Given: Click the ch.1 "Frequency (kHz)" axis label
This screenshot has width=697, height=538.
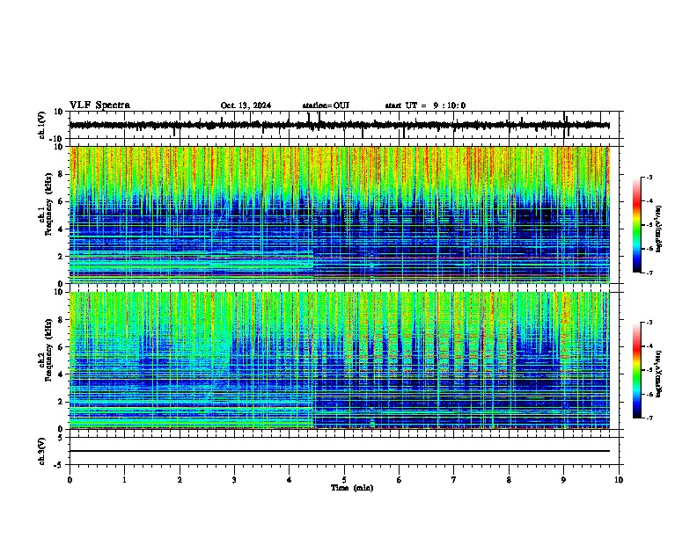Looking at the screenshot, I should 48,205.
